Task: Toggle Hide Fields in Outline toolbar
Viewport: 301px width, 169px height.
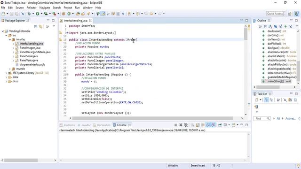Action: pos(276,26)
